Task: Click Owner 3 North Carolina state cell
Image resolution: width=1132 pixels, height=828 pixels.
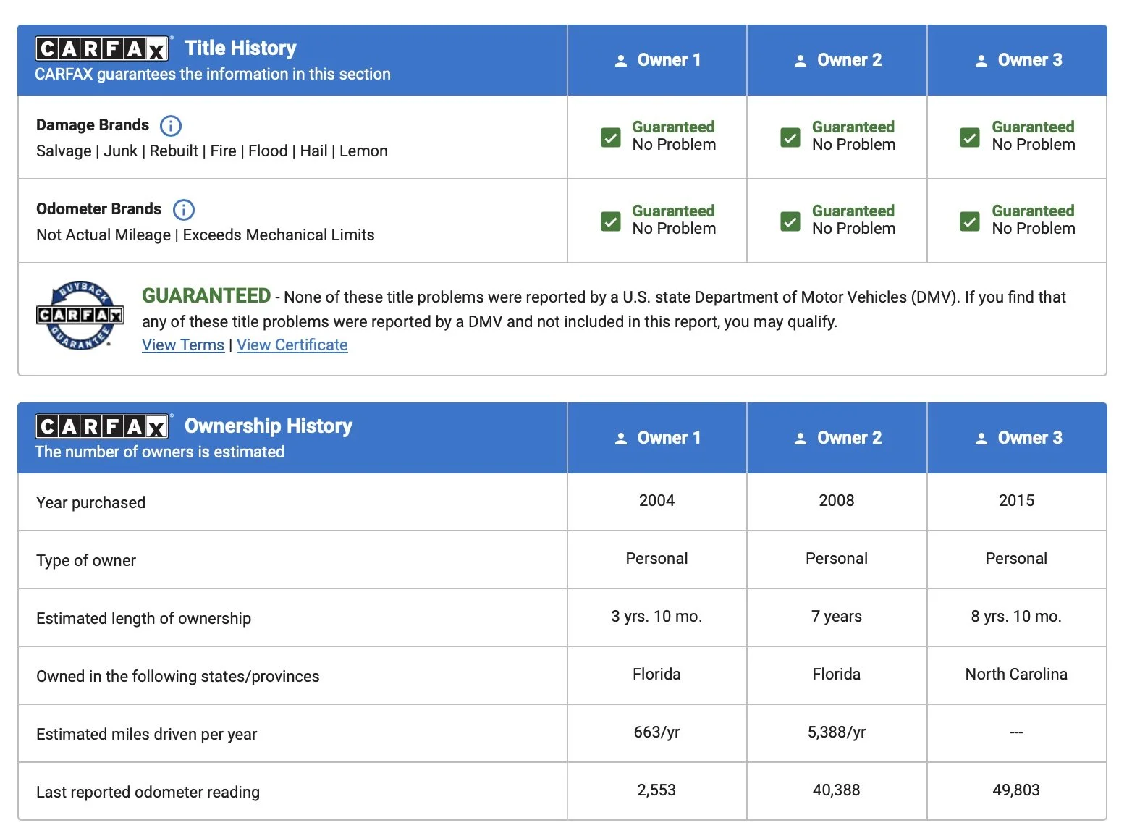Action: pos(1016,675)
